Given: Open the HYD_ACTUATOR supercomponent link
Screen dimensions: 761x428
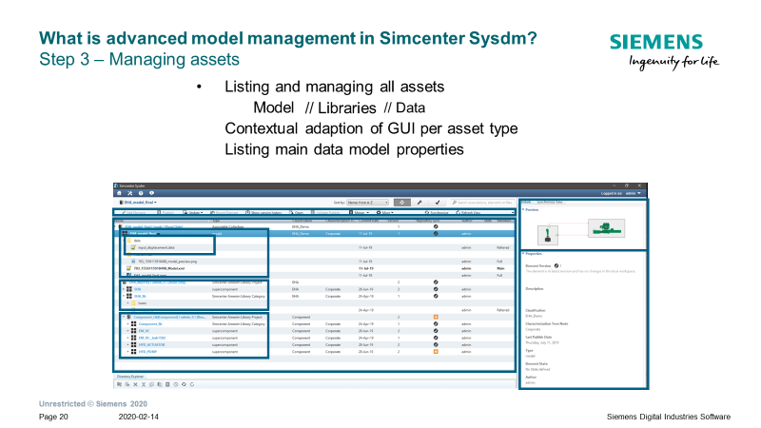Looking at the screenshot, I should [x=151, y=344].
